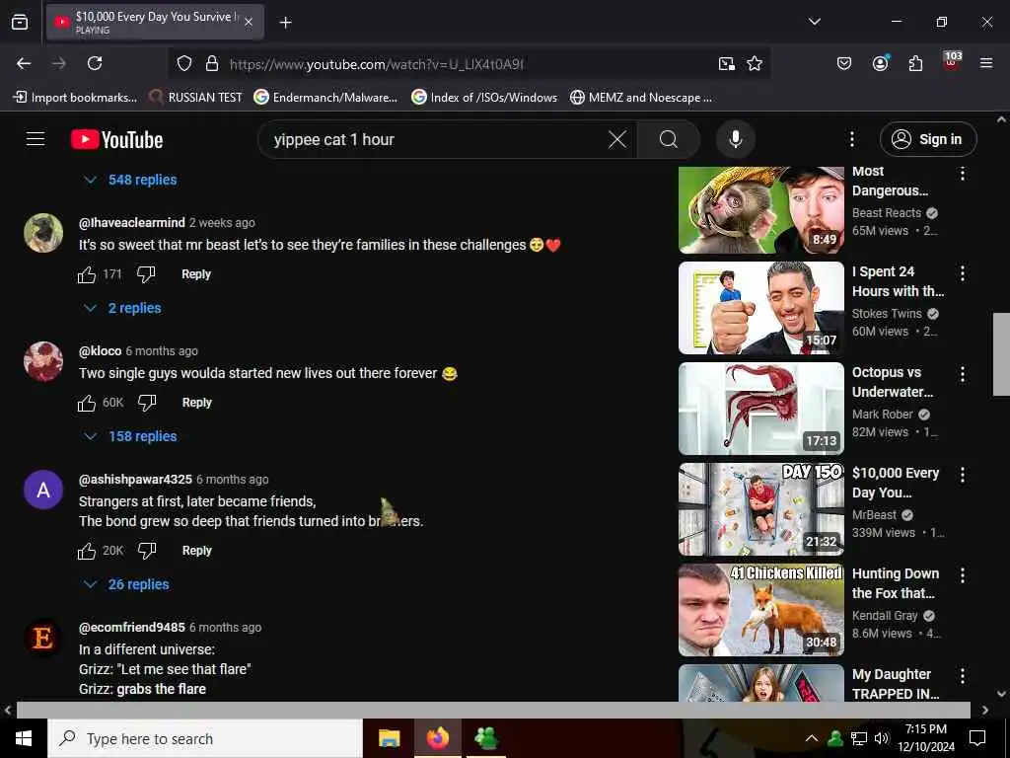
Task: Open the @ecomfriend9485 channel link
Action: click(131, 628)
